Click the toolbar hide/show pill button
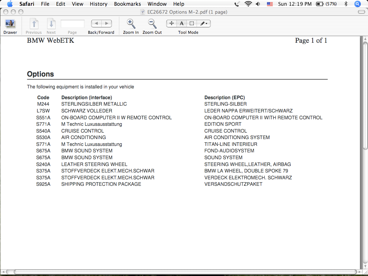Image resolution: width=368 pixels, height=276 pixels. coord(362,12)
